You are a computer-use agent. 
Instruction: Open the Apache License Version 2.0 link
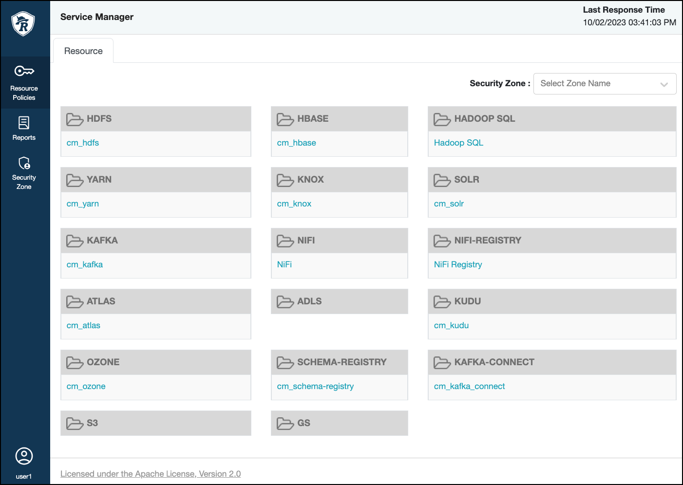(x=151, y=474)
